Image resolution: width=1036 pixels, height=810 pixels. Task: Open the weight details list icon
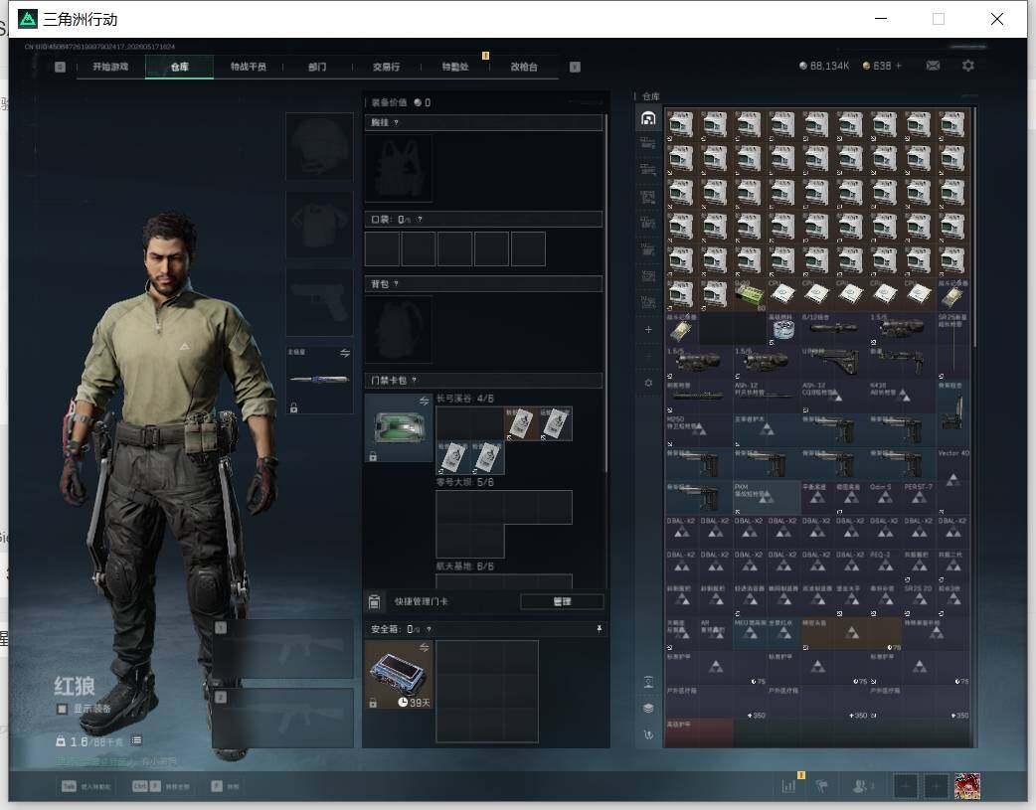click(136, 740)
